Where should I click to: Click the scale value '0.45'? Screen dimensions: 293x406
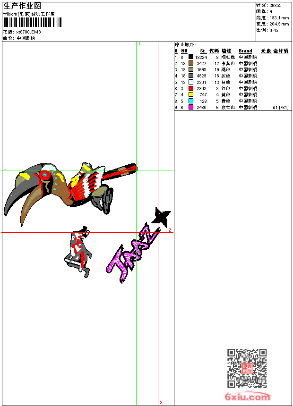[x=274, y=31]
